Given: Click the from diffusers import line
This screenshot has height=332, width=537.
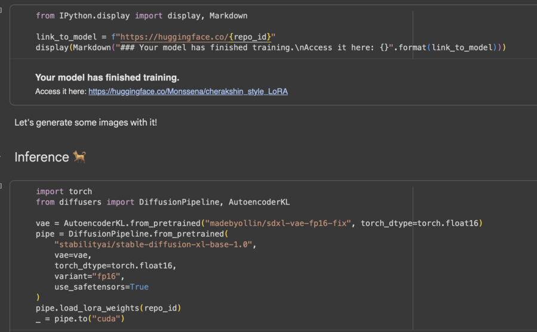Looking at the screenshot, I should tap(163, 202).
